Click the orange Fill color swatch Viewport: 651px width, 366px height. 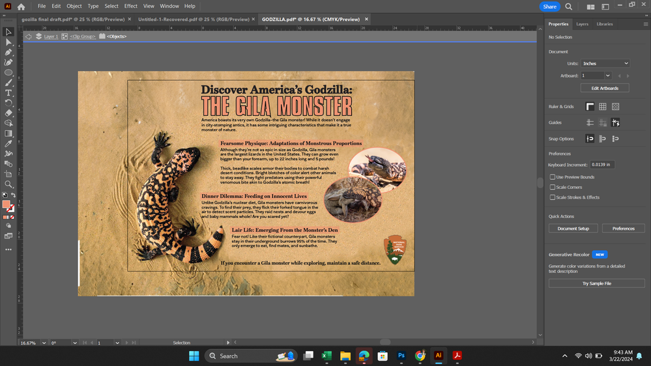pyautogui.click(x=7, y=204)
